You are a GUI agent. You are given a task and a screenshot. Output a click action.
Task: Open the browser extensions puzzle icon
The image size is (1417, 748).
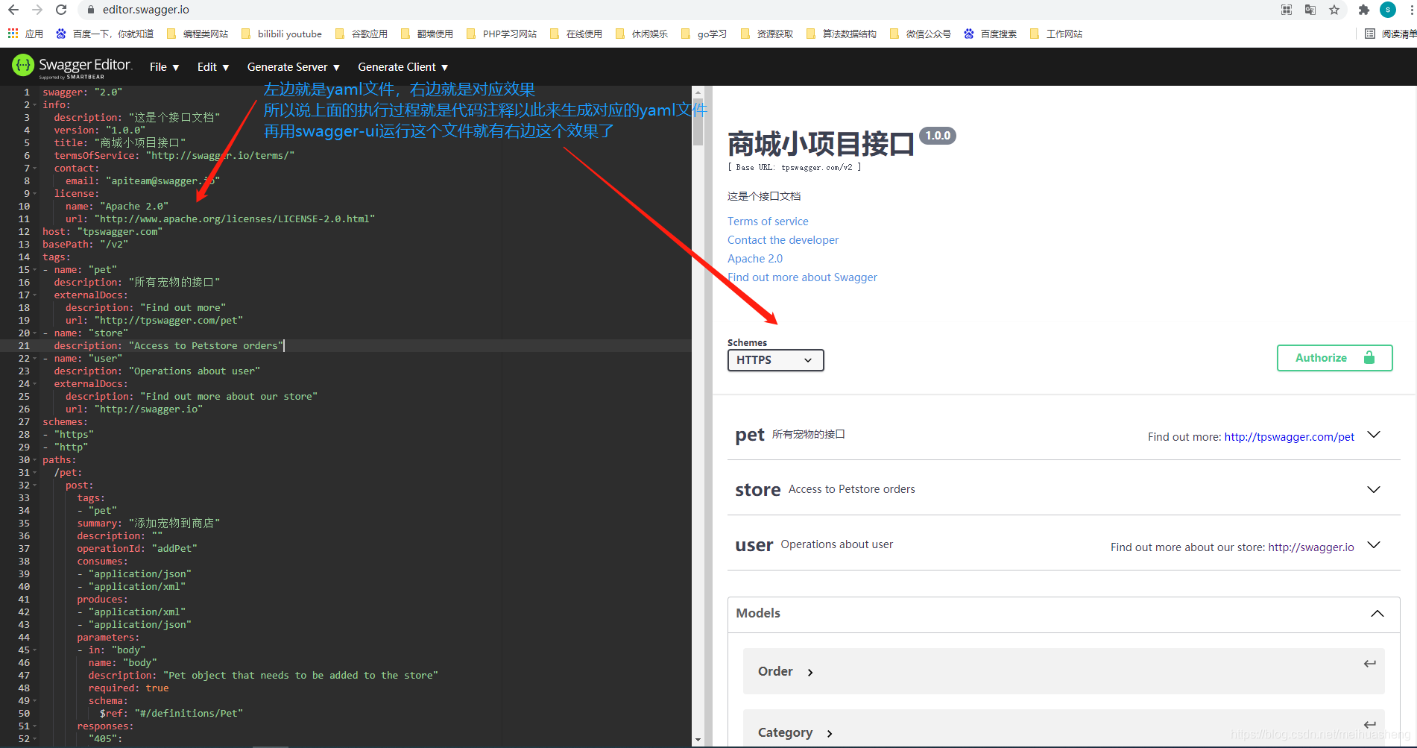[x=1363, y=10]
